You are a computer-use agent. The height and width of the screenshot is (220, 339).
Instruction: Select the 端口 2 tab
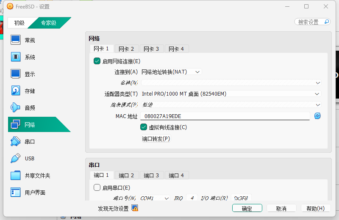126,175
